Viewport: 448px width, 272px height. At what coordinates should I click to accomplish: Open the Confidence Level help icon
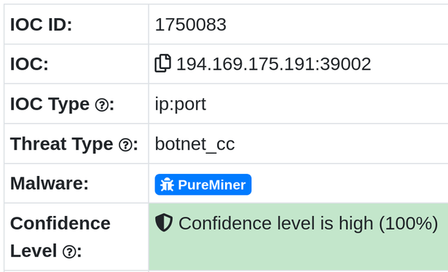coord(69,252)
